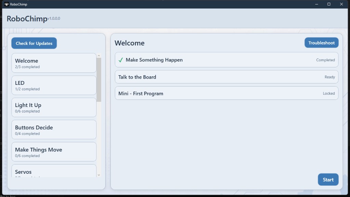
Task: Click the v1.0.0.0 version label
Action: (54, 18)
